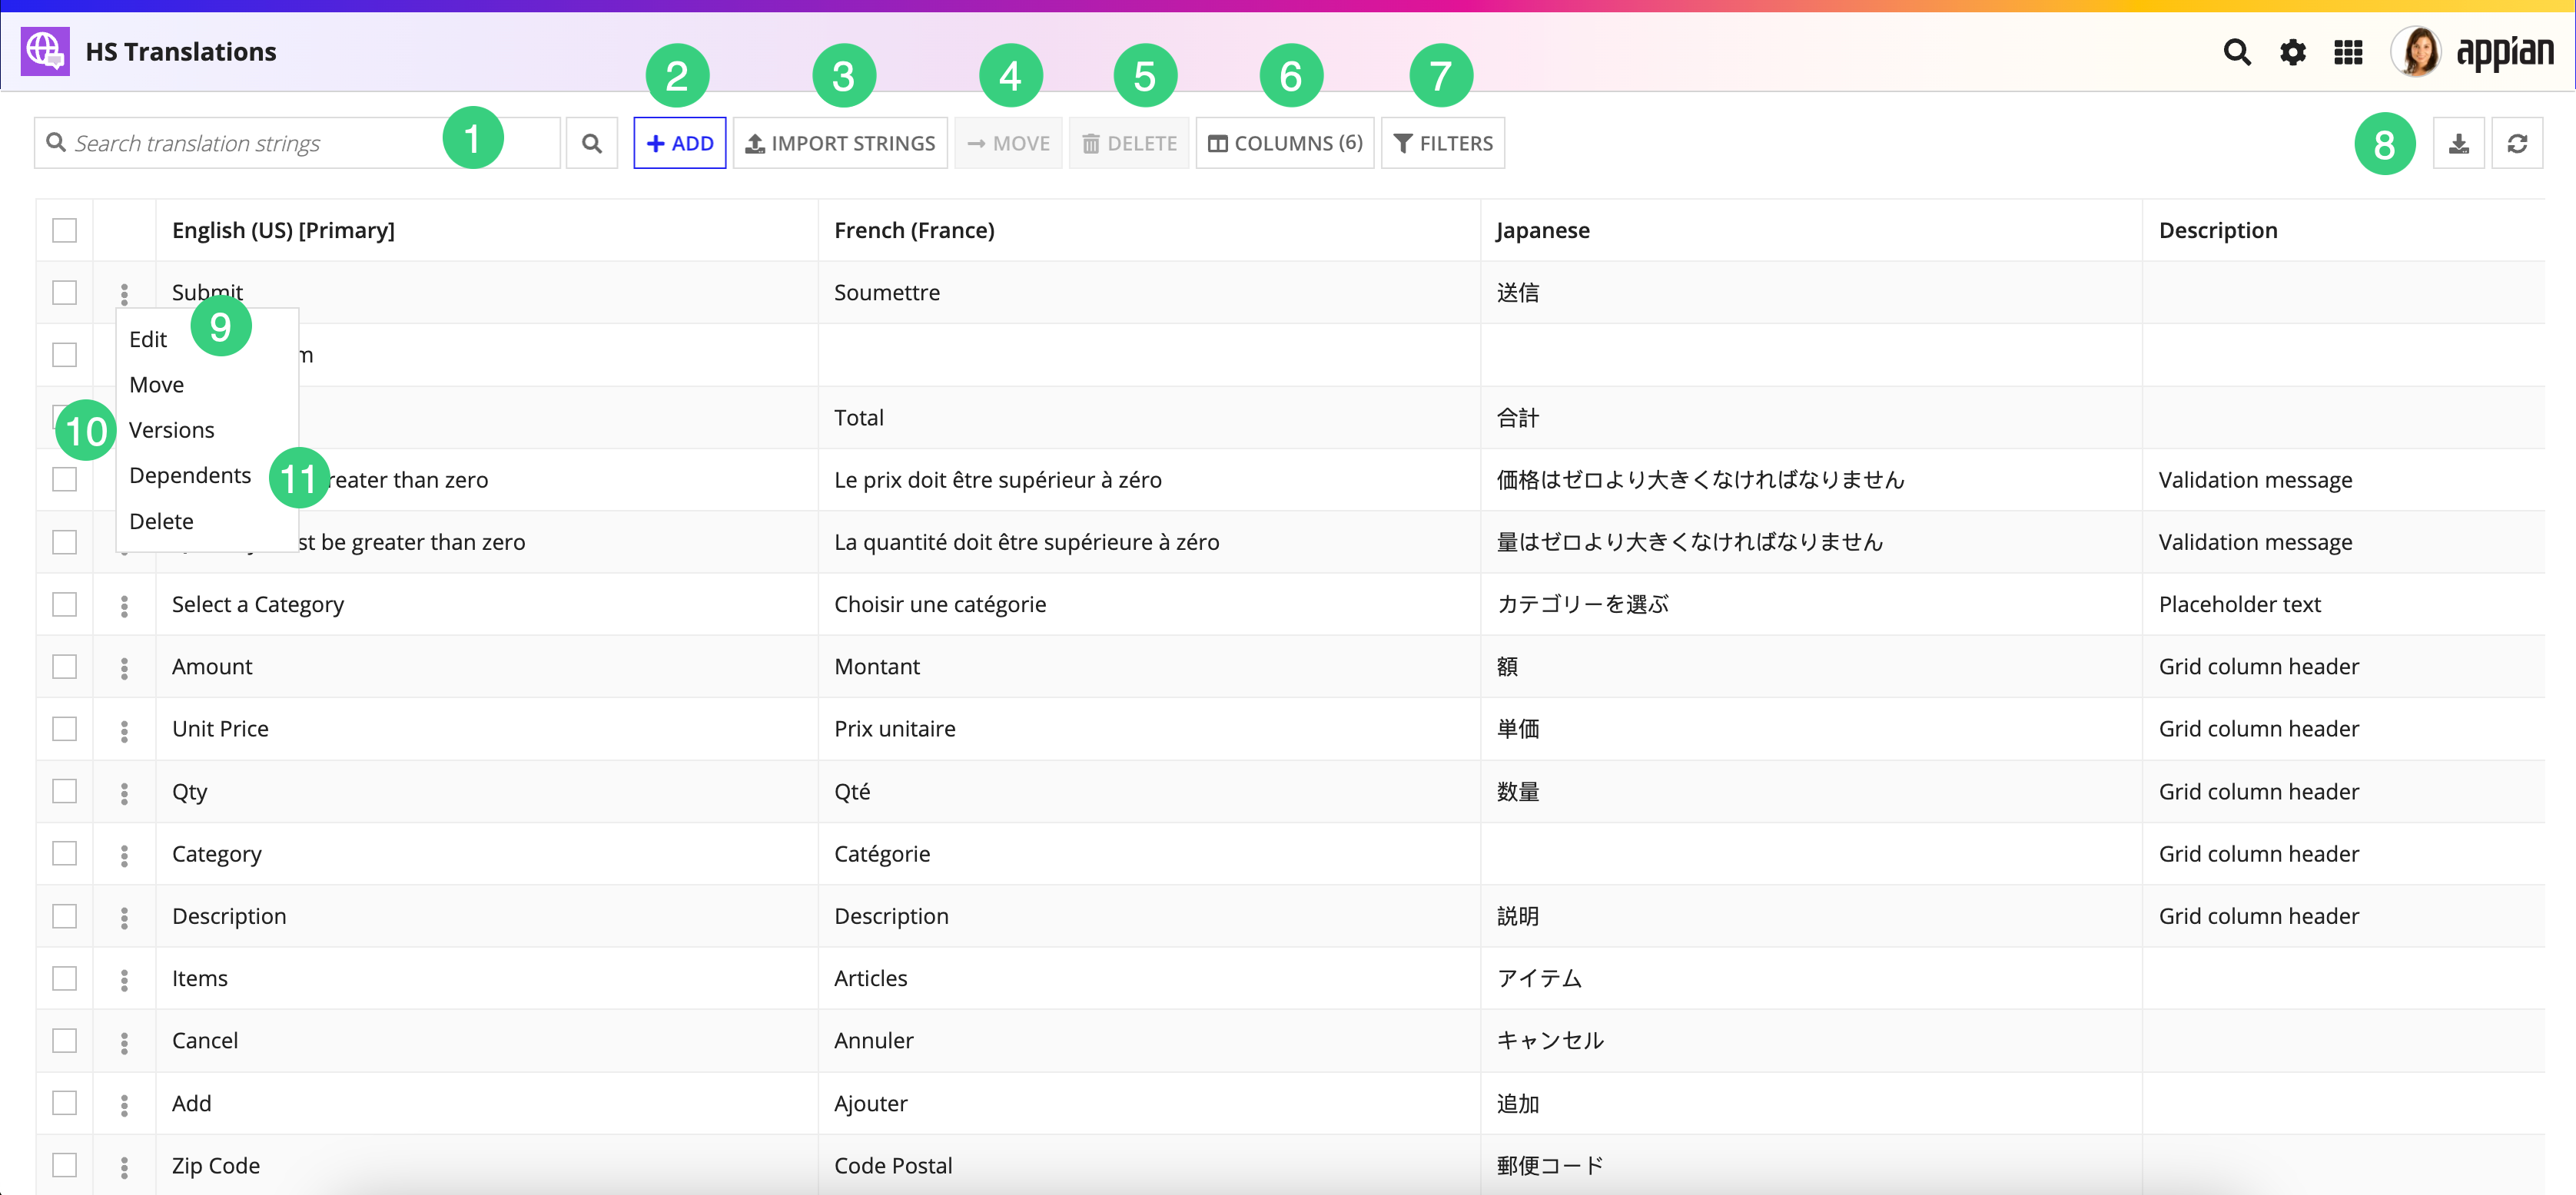The image size is (2576, 1195).
Task: Open the FILTERS panel
Action: 1443,143
